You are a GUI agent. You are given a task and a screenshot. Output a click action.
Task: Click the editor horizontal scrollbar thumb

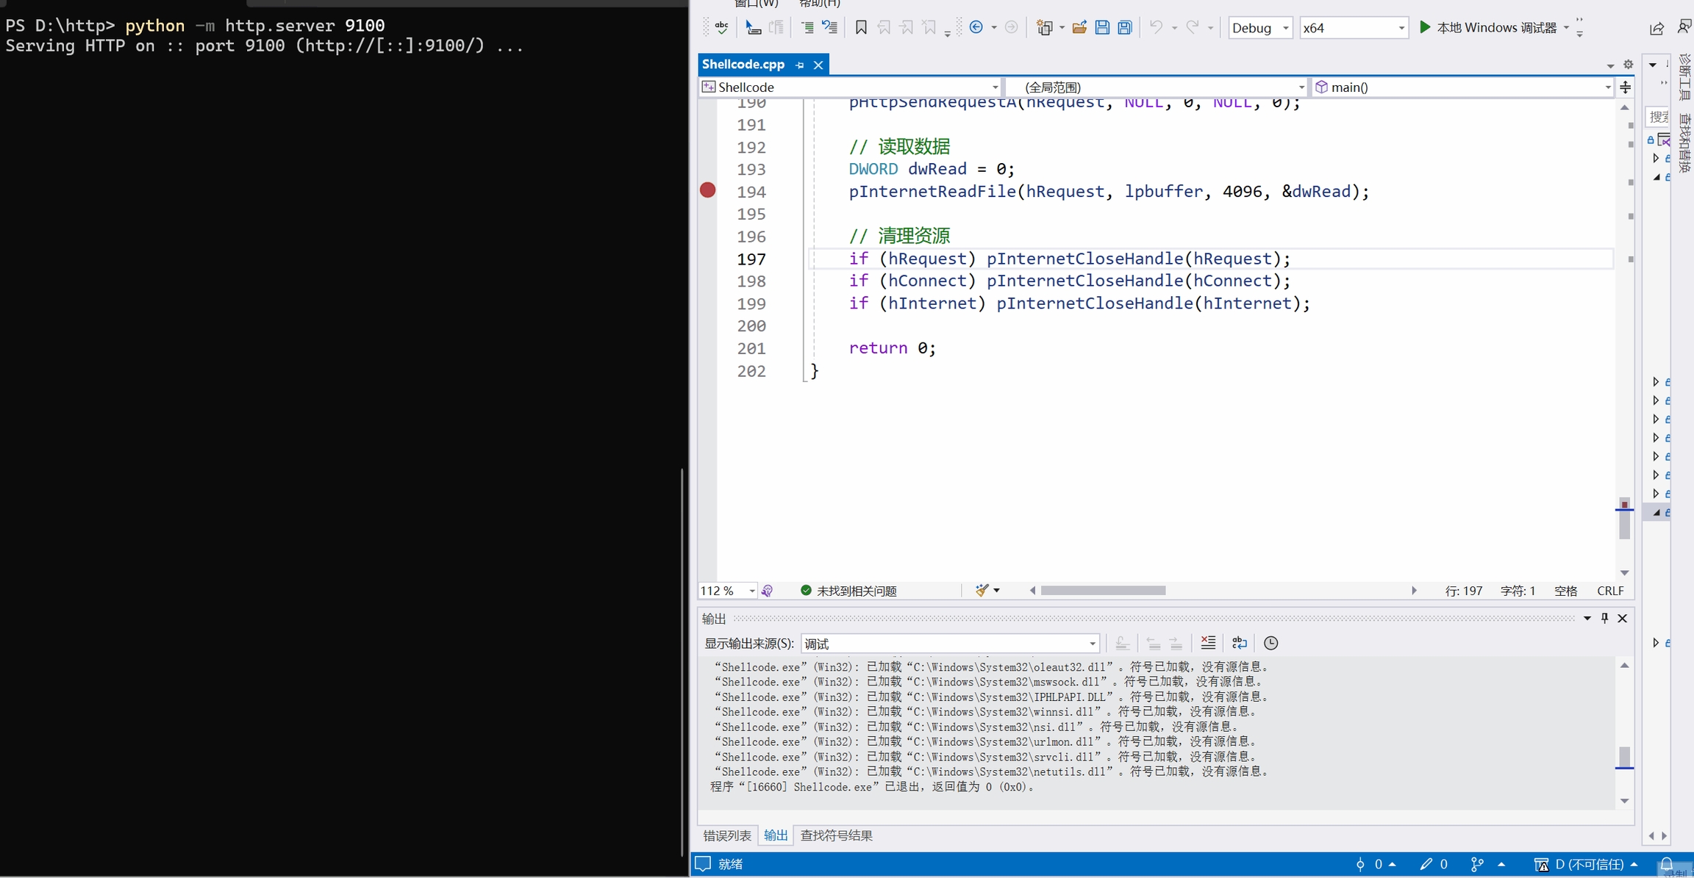[1102, 591]
